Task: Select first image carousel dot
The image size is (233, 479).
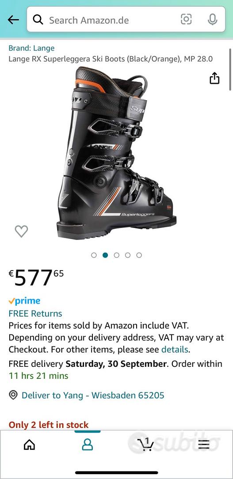Action: (x=94, y=255)
